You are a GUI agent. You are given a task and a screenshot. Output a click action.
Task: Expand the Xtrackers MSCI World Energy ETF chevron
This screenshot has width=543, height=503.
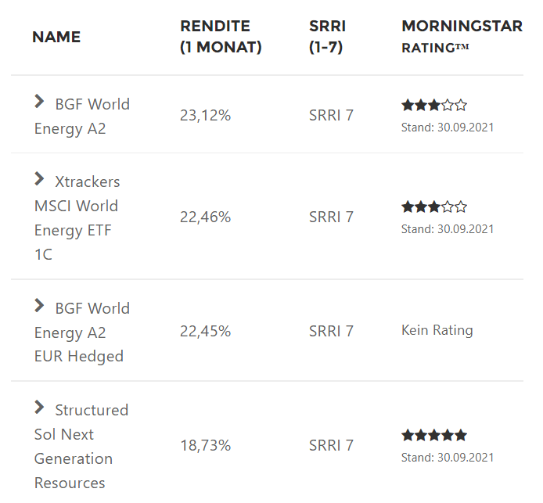pyautogui.click(x=39, y=179)
